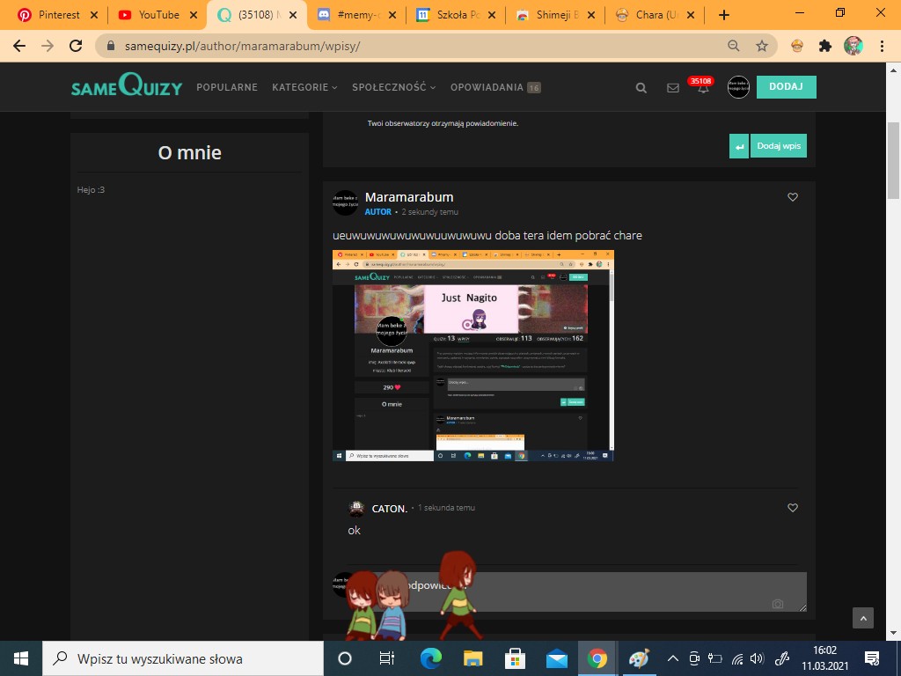Click the scroll-to-top arrow button
The image size is (901, 676).
[x=863, y=618]
